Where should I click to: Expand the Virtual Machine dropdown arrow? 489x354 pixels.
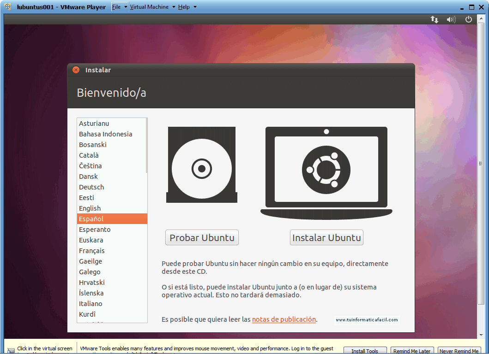(x=174, y=7)
